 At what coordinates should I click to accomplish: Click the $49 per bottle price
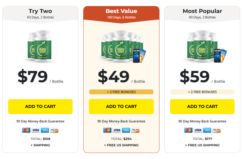coord(121,77)
